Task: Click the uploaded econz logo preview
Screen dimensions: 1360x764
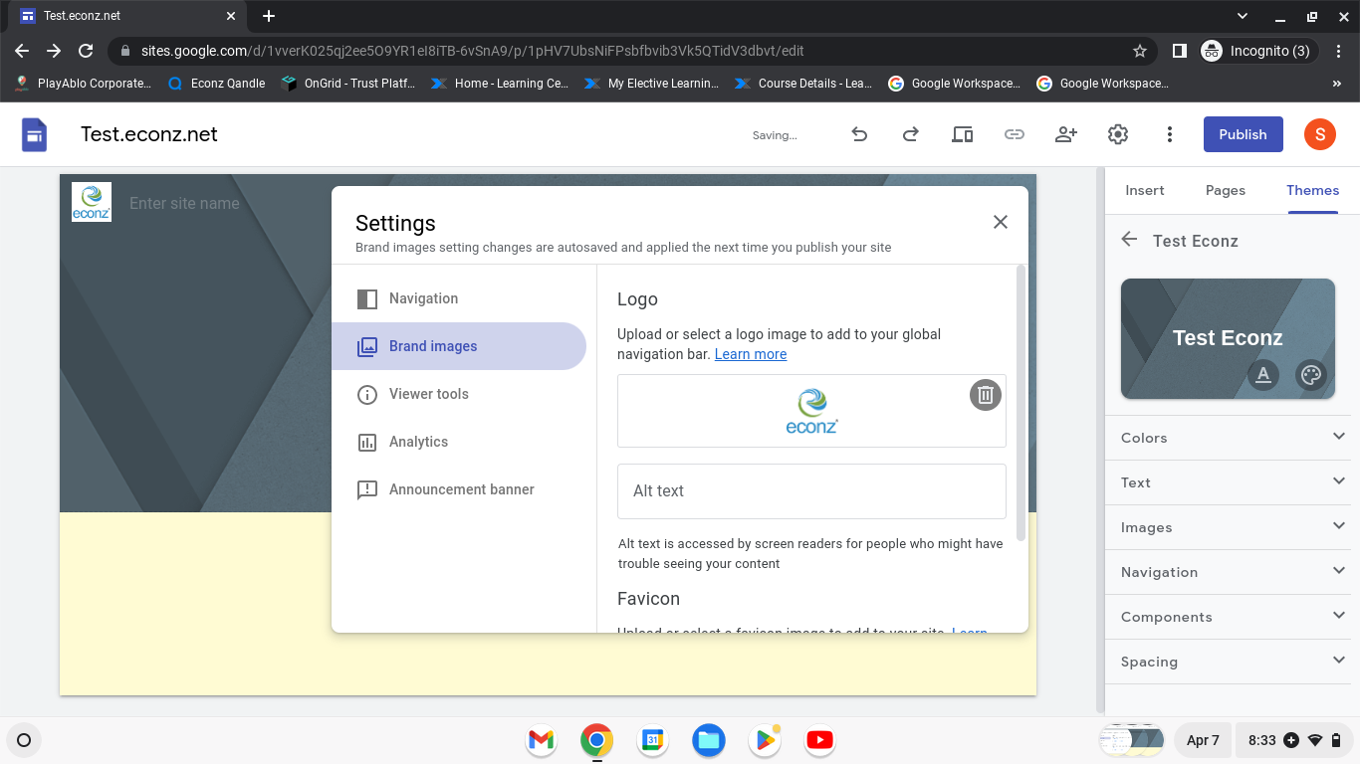Action: click(x=811, y=411)
